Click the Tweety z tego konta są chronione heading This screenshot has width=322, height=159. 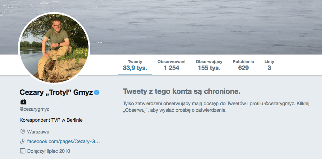181,92
